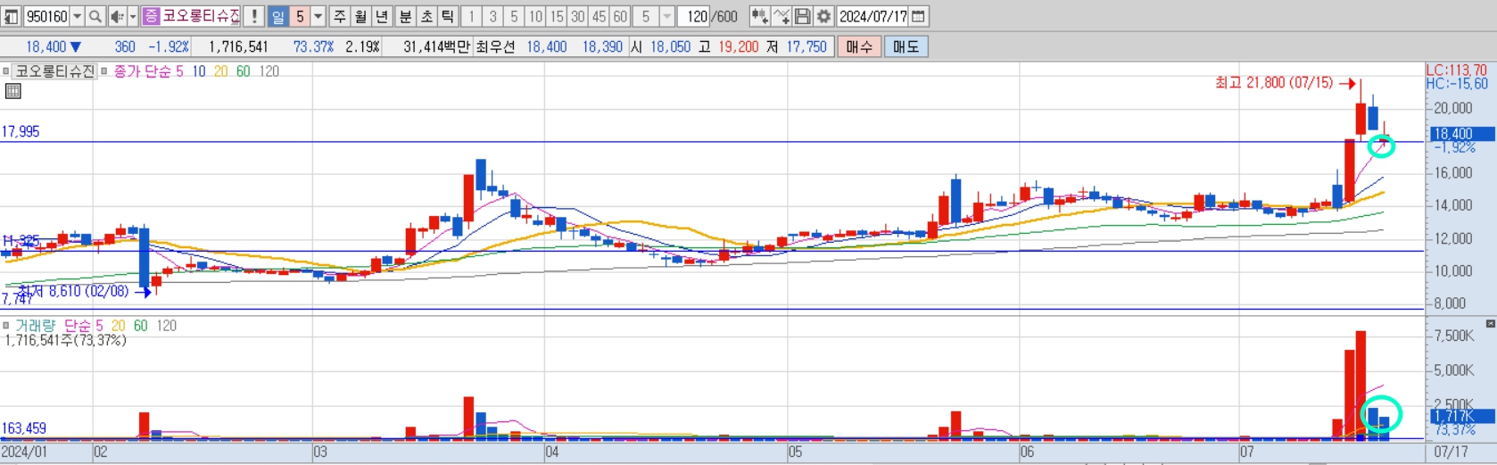
Task: Expand the stock code 950160 dropdown
Action: 78,16
